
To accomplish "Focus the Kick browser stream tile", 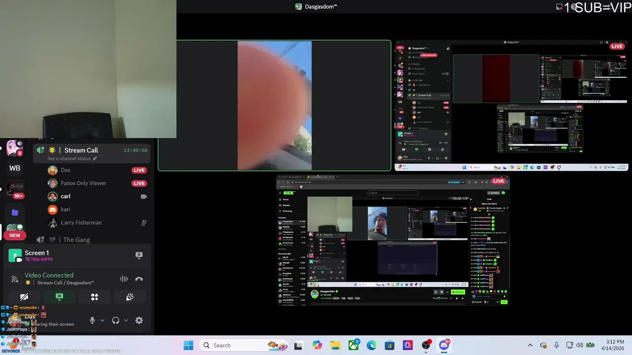I will pos(393,240).
